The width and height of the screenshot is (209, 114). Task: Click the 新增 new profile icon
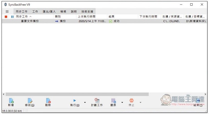(11, 100)
